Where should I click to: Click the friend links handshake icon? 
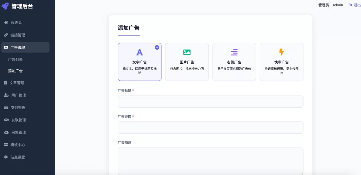coord(6,120)
